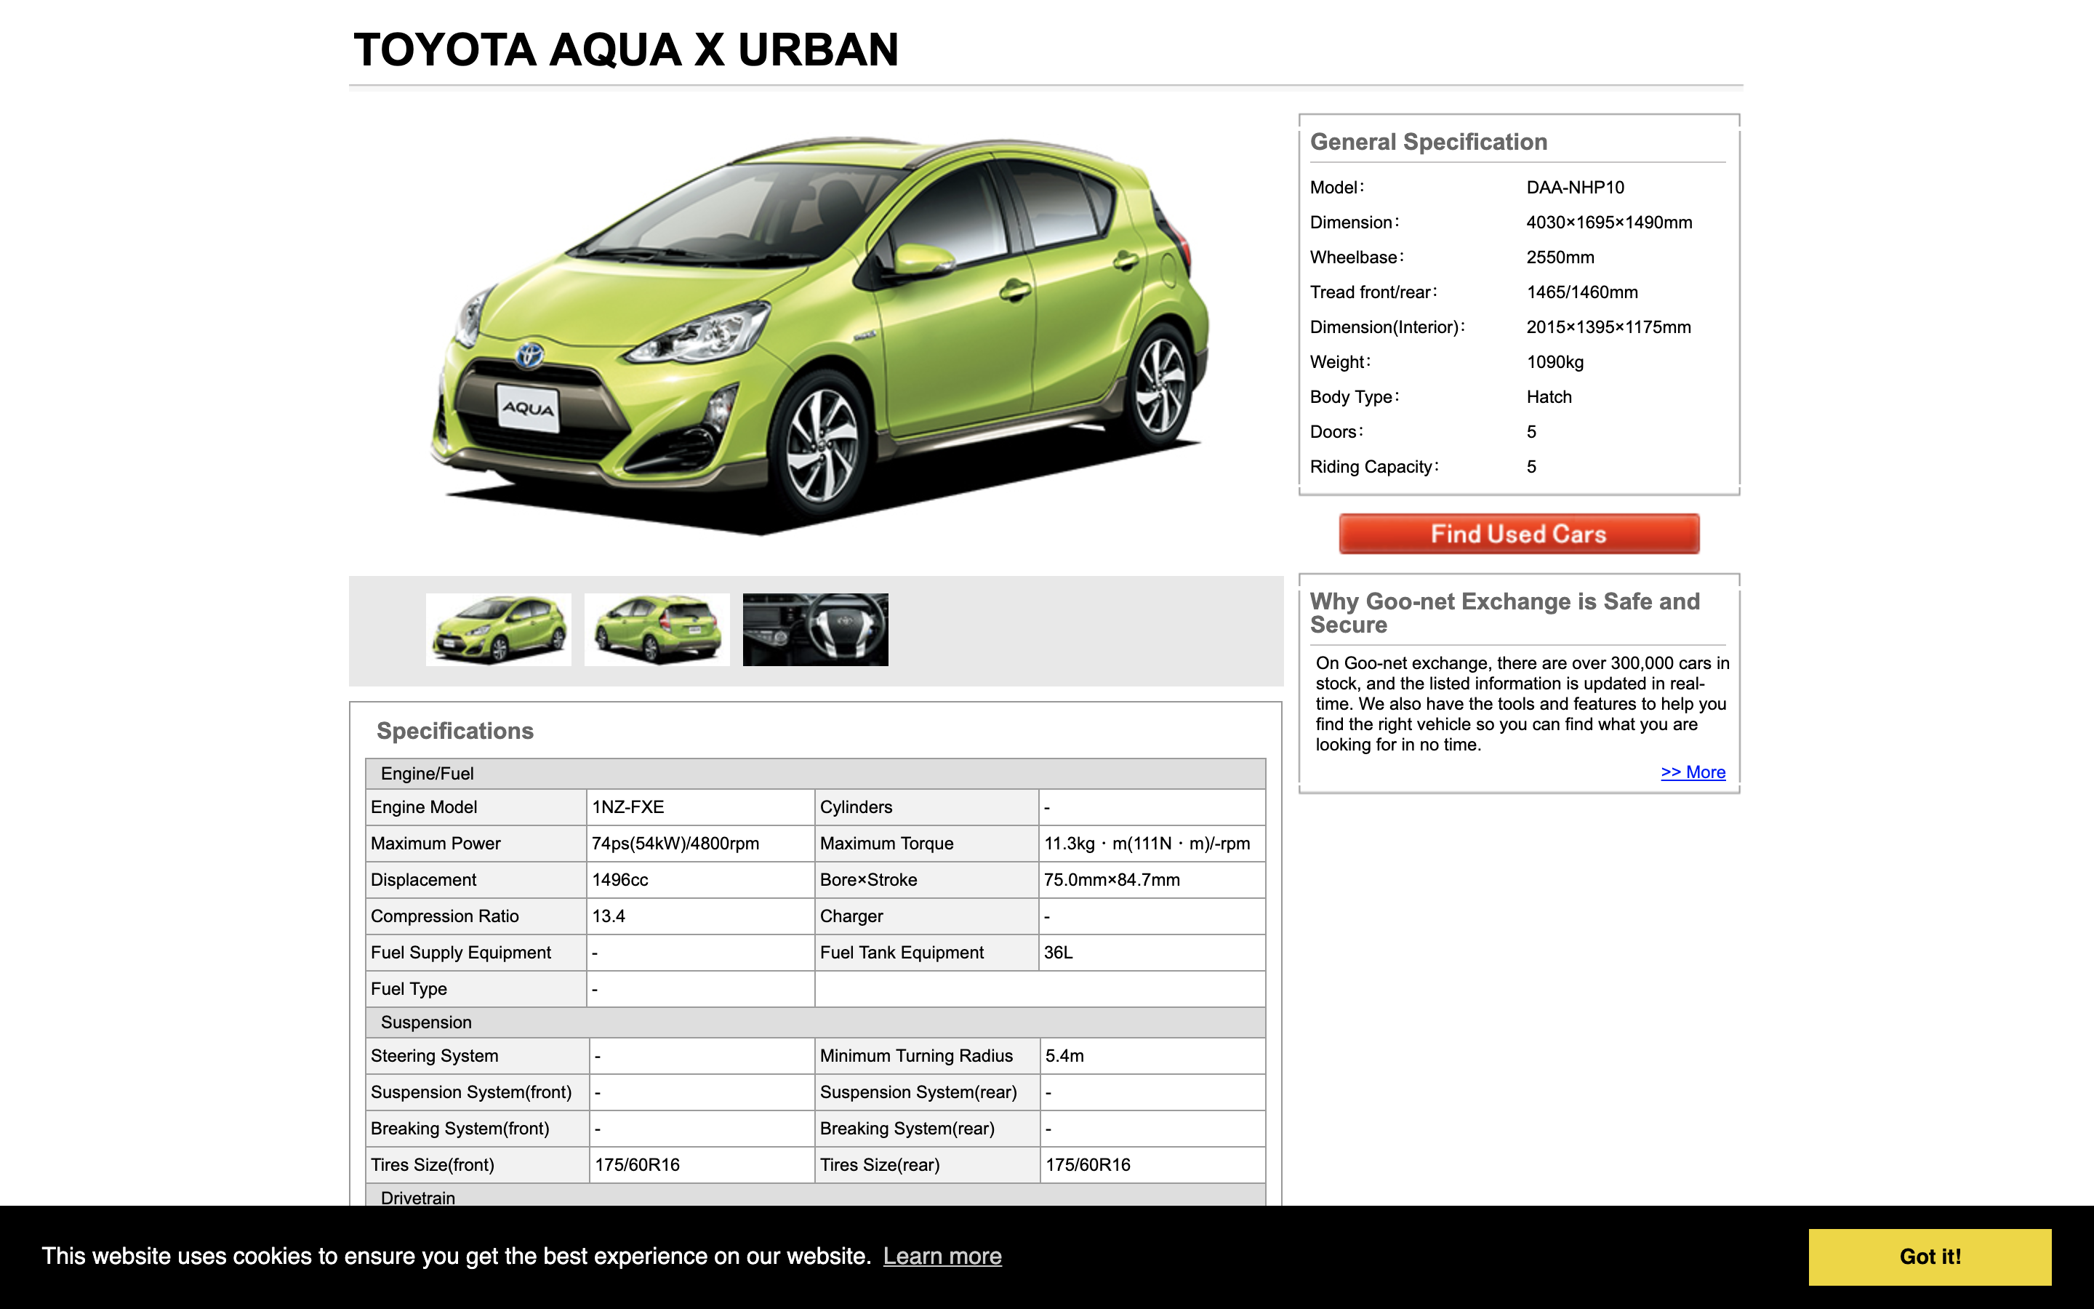Viewport: 2094px width, 1309px height.
Task: Click the maximum torque 11.3kg·m value cell
Action: 1152,844
